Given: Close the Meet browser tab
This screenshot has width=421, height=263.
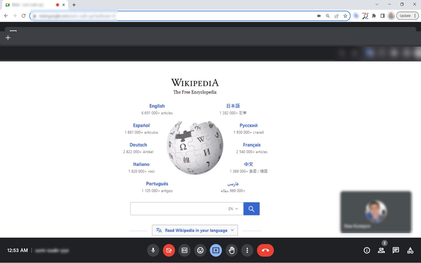Looking at the screenshot, I should click(64, 5).
